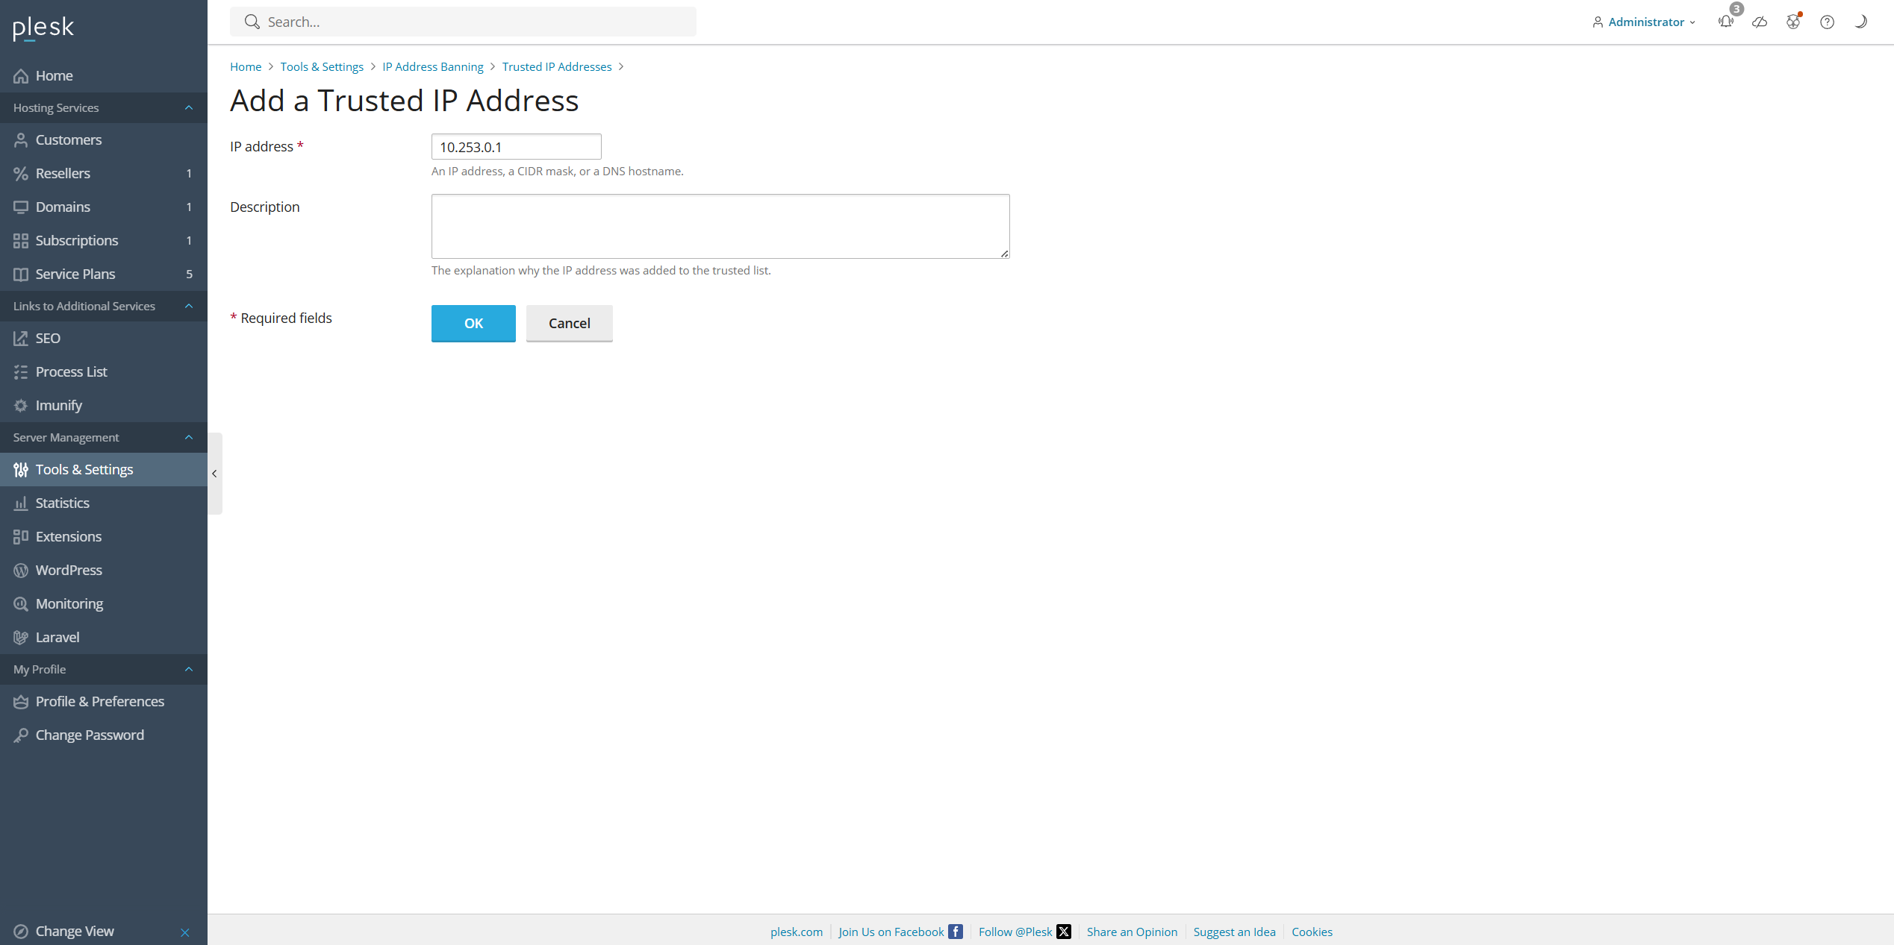Click the Change Password key icon
This screenshot has height=945, width=1894.
[21, 735]
